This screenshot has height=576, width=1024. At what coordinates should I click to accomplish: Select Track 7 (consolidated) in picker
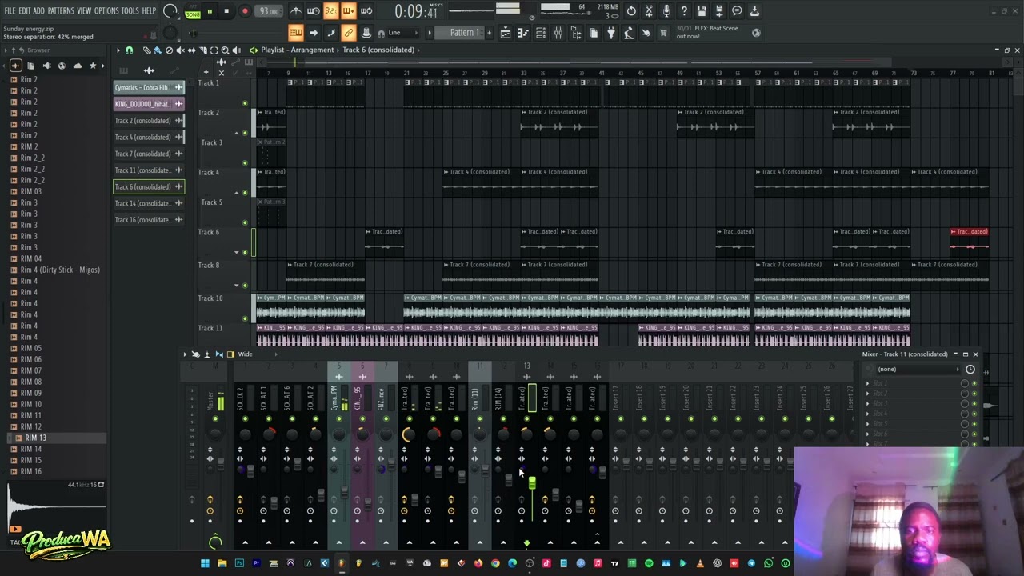click(149, 154)
